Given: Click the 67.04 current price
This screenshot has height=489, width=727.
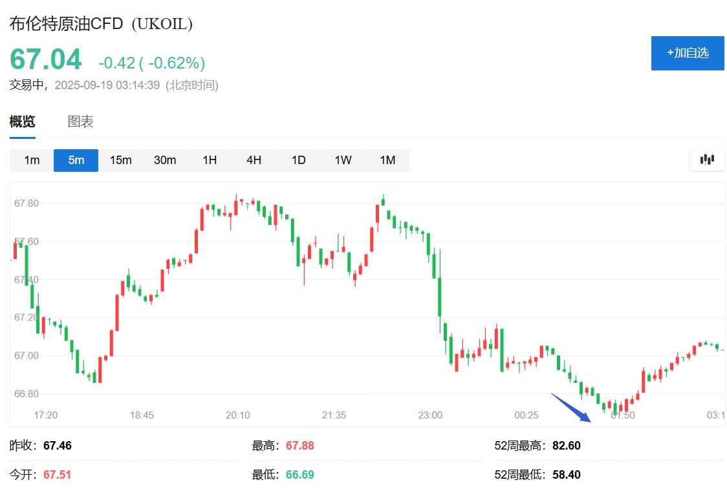Looking at the screenshot, I should pyautogui.click(x=46, y=60).
